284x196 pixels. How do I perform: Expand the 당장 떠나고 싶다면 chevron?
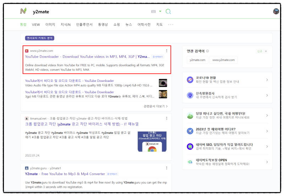coord(267,115)
